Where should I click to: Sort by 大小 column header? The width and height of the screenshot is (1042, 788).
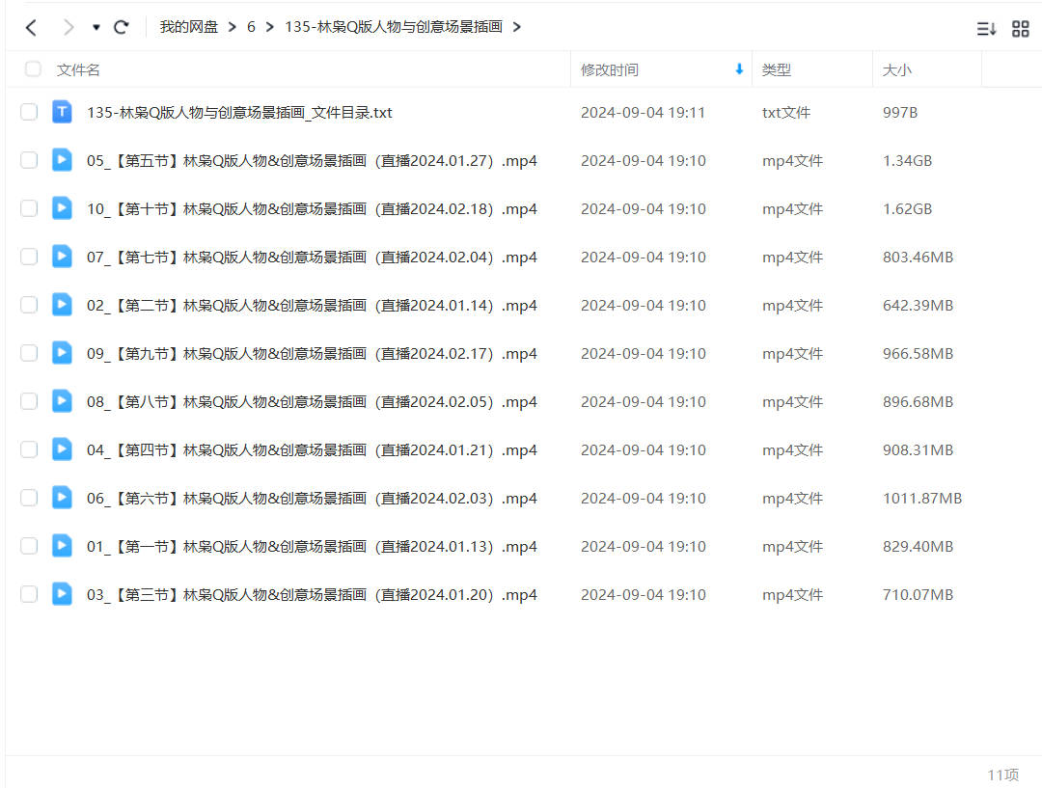click(896, 69)
